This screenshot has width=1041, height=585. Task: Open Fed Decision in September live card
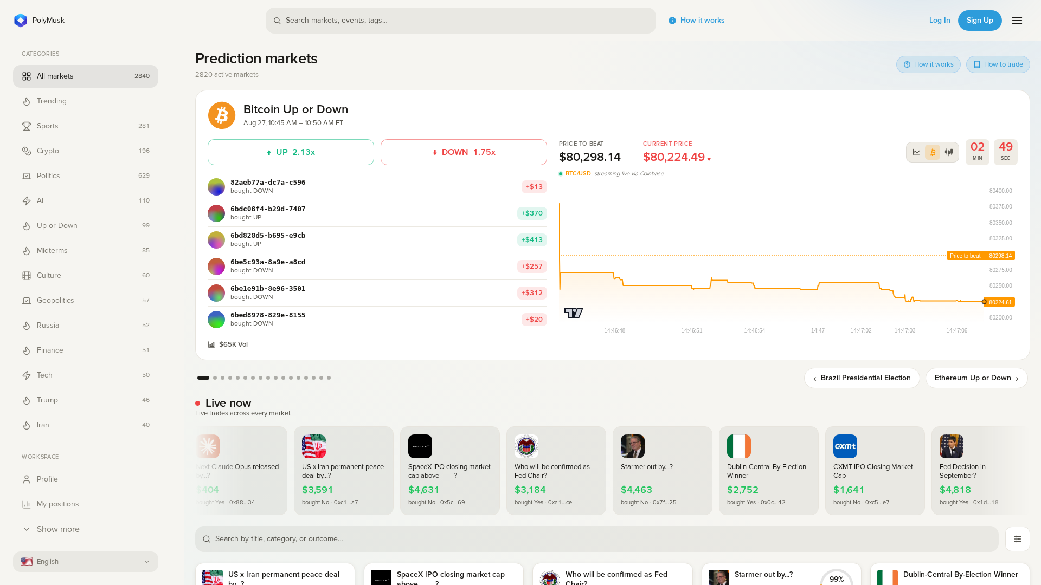coord(981,471)
